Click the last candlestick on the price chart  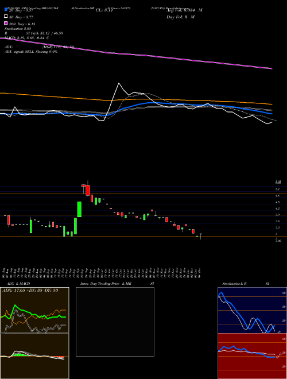pos(200,236)
